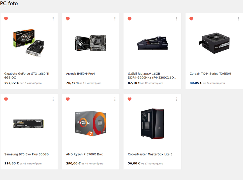Toggle favorite heart on Corsair TX650M

tap(191, 19)
